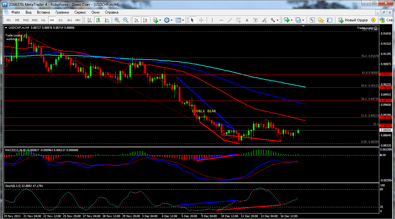Switch chart to line chart mode
The width and height of the screenshot is (395, 219).
[x=107, y=20]
